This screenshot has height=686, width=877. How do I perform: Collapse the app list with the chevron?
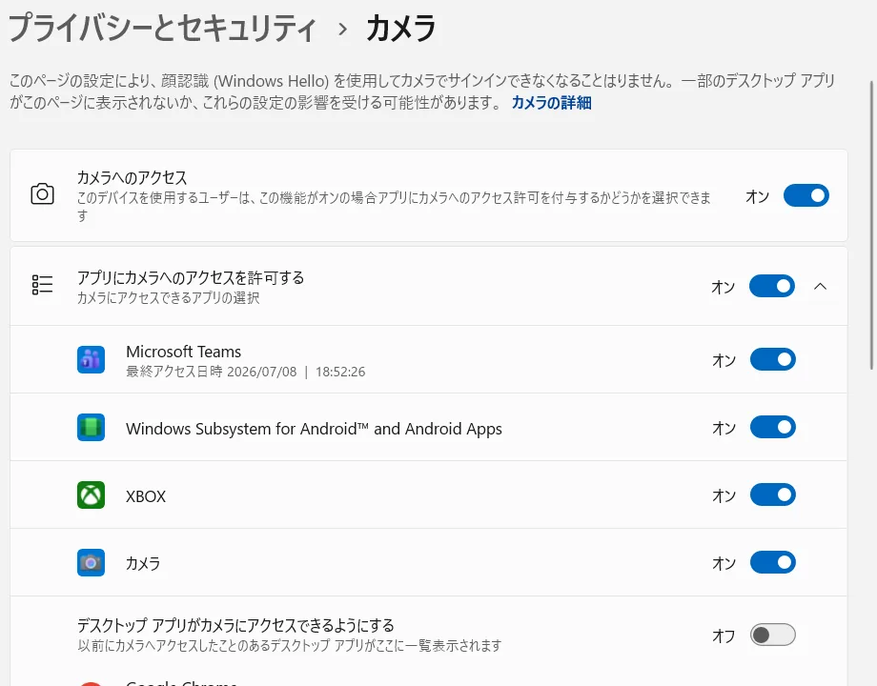821,286
